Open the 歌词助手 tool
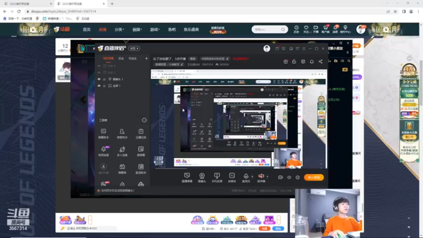The height and width of the screenshot is (238, 423). click(141, 169)
